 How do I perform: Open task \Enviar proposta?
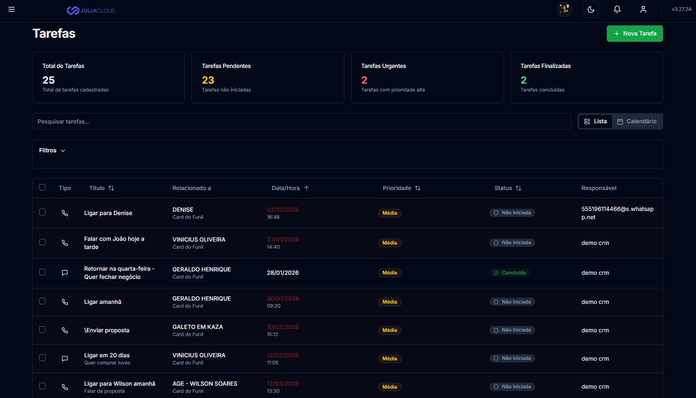pyautogui.click(x=107, y=330)
